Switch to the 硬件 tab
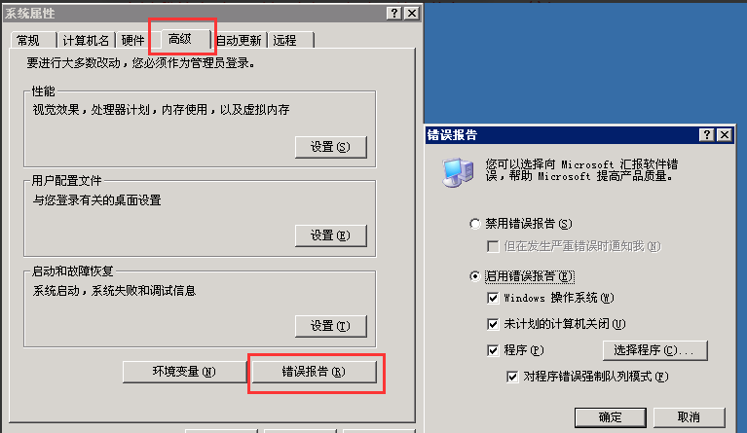 [x=132, y=41]
